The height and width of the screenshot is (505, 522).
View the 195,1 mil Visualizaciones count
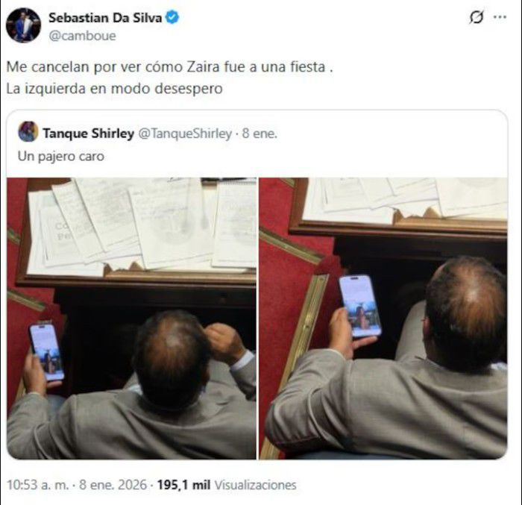click(x=227, y=485)
